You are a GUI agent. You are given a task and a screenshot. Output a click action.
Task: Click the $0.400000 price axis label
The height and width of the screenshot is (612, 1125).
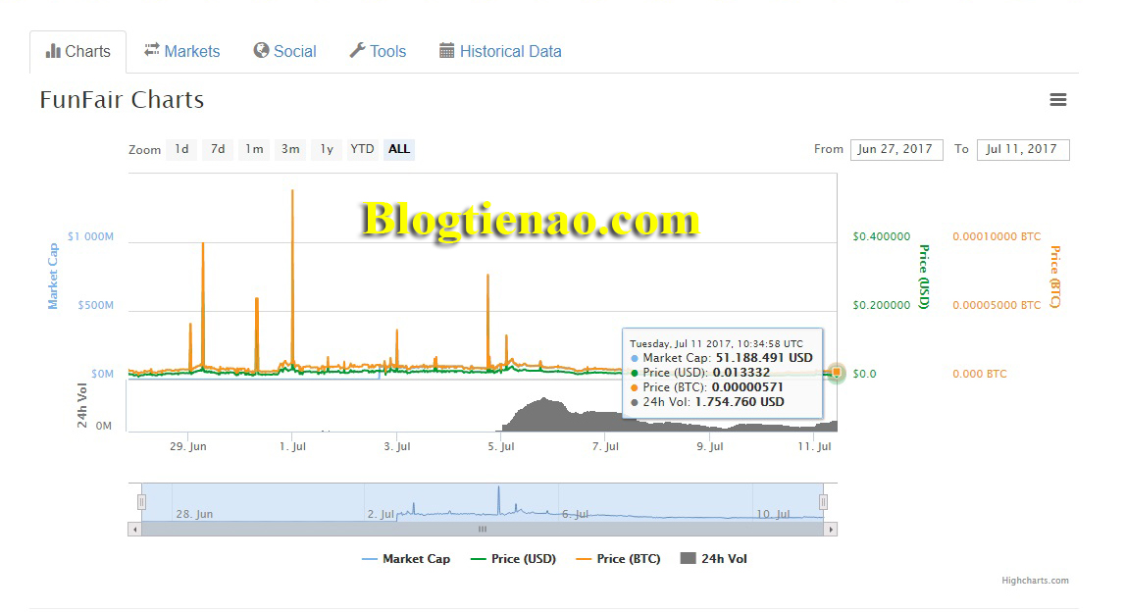(x=881, y=236)
